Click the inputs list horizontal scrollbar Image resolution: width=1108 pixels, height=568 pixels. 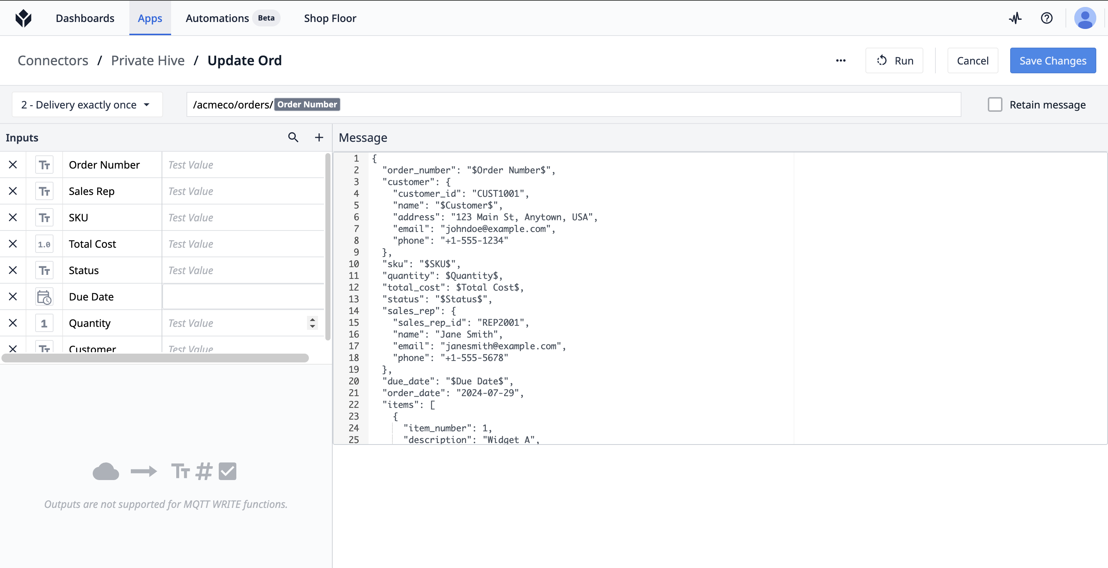click(155, 358)
